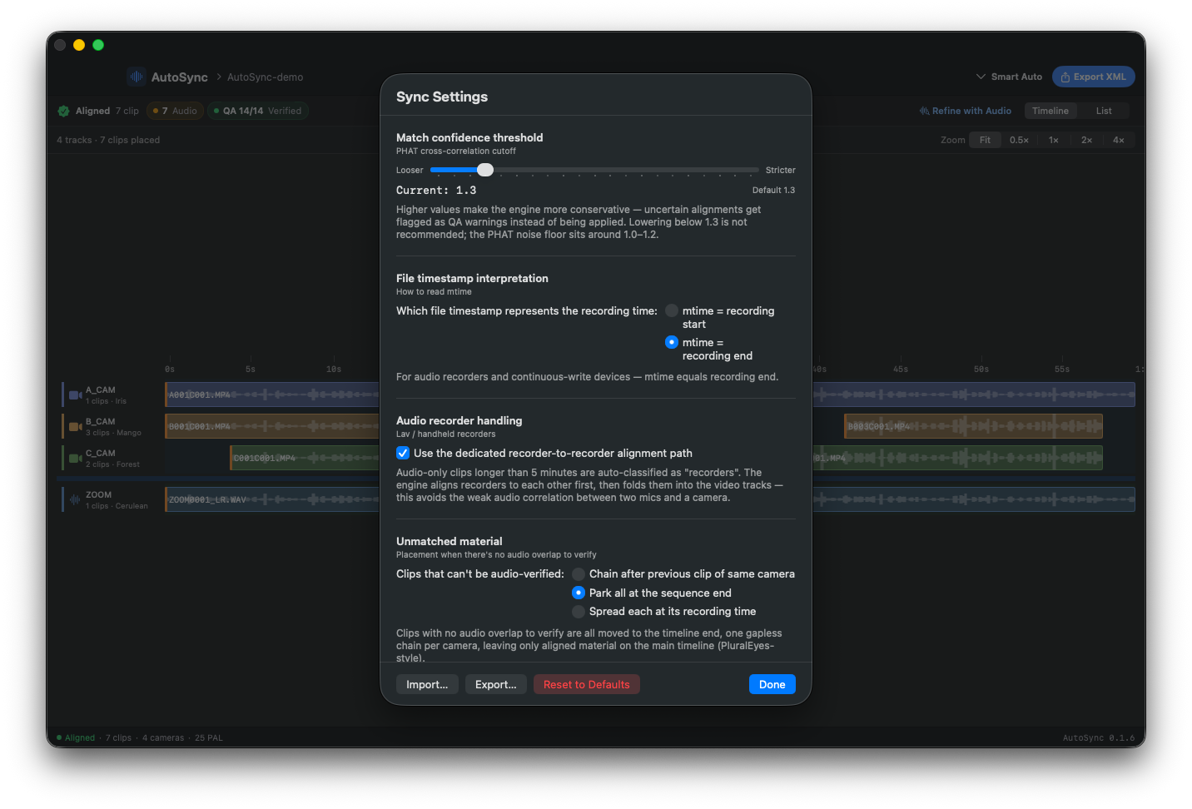Switch to the List view tab
1192x809 pixels.
pyautogui.click(x=1104, y=111)
